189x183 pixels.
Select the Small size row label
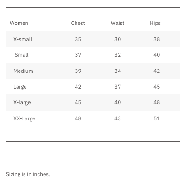21,55
